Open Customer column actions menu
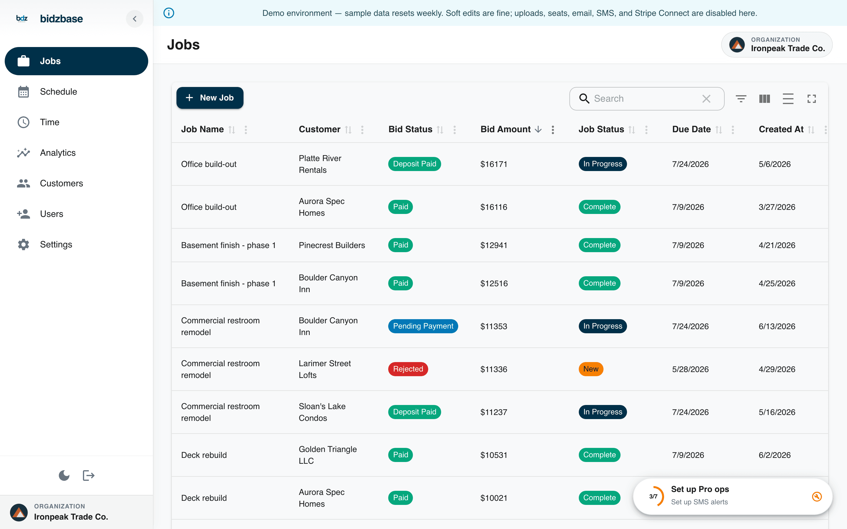The width and height of the screenshot is (847, 529). coord(362,130)
